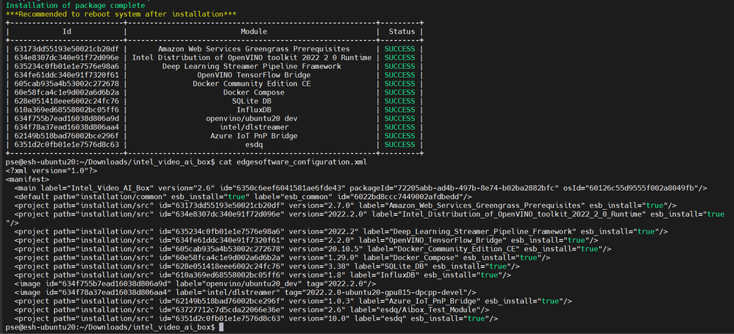Click the "cat edgesoftware_configuration.xml" command text
734x334 pixels.
(293, 162)
